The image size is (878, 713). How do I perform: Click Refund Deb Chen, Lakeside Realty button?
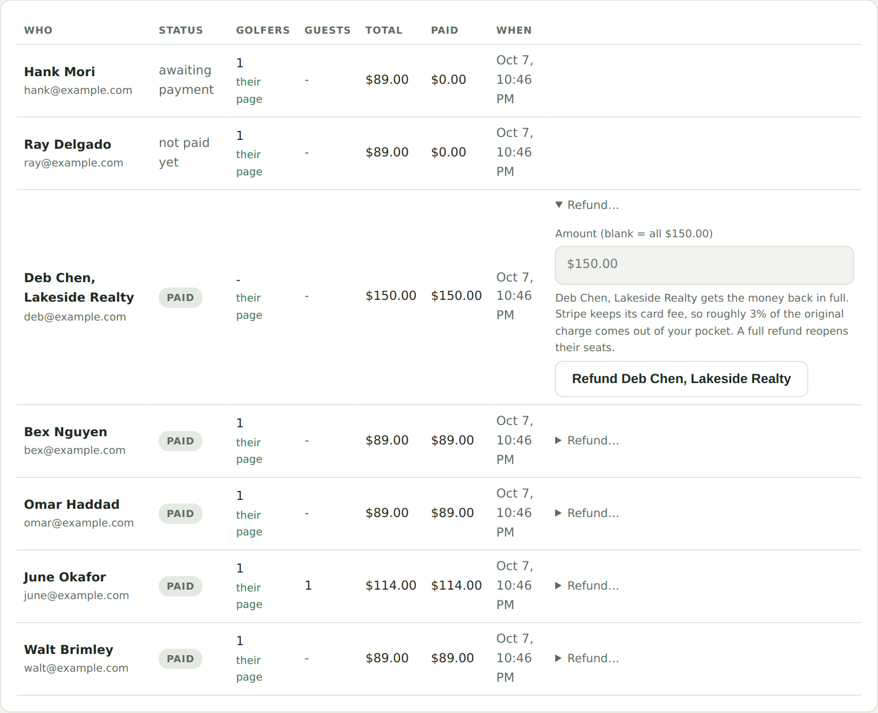click(x=681, y=379)
